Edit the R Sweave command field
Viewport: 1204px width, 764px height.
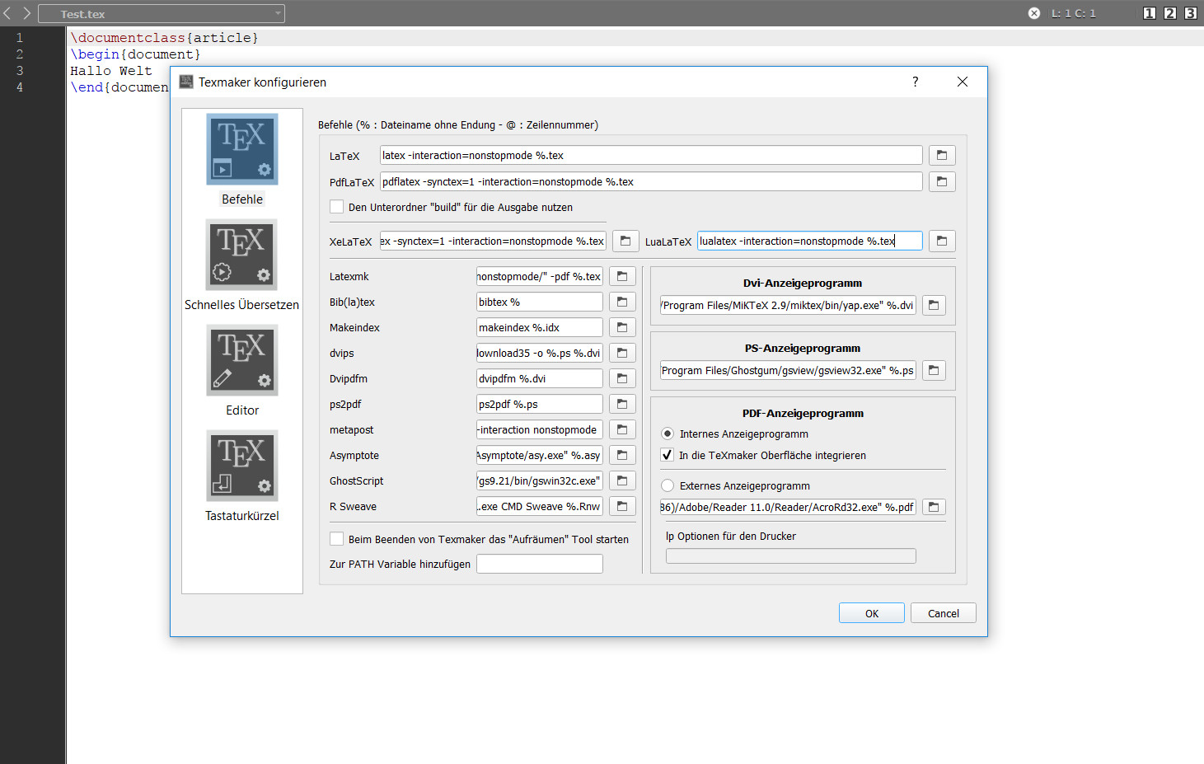[x=540, y=506]
